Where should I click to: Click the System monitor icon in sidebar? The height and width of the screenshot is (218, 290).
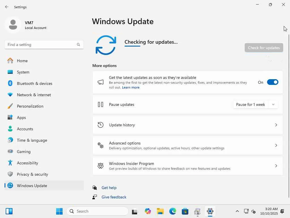pos(10,72)
